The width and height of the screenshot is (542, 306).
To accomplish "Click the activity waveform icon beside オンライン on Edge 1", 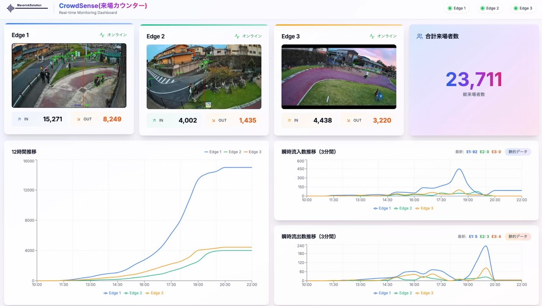I will pos(102,35).
